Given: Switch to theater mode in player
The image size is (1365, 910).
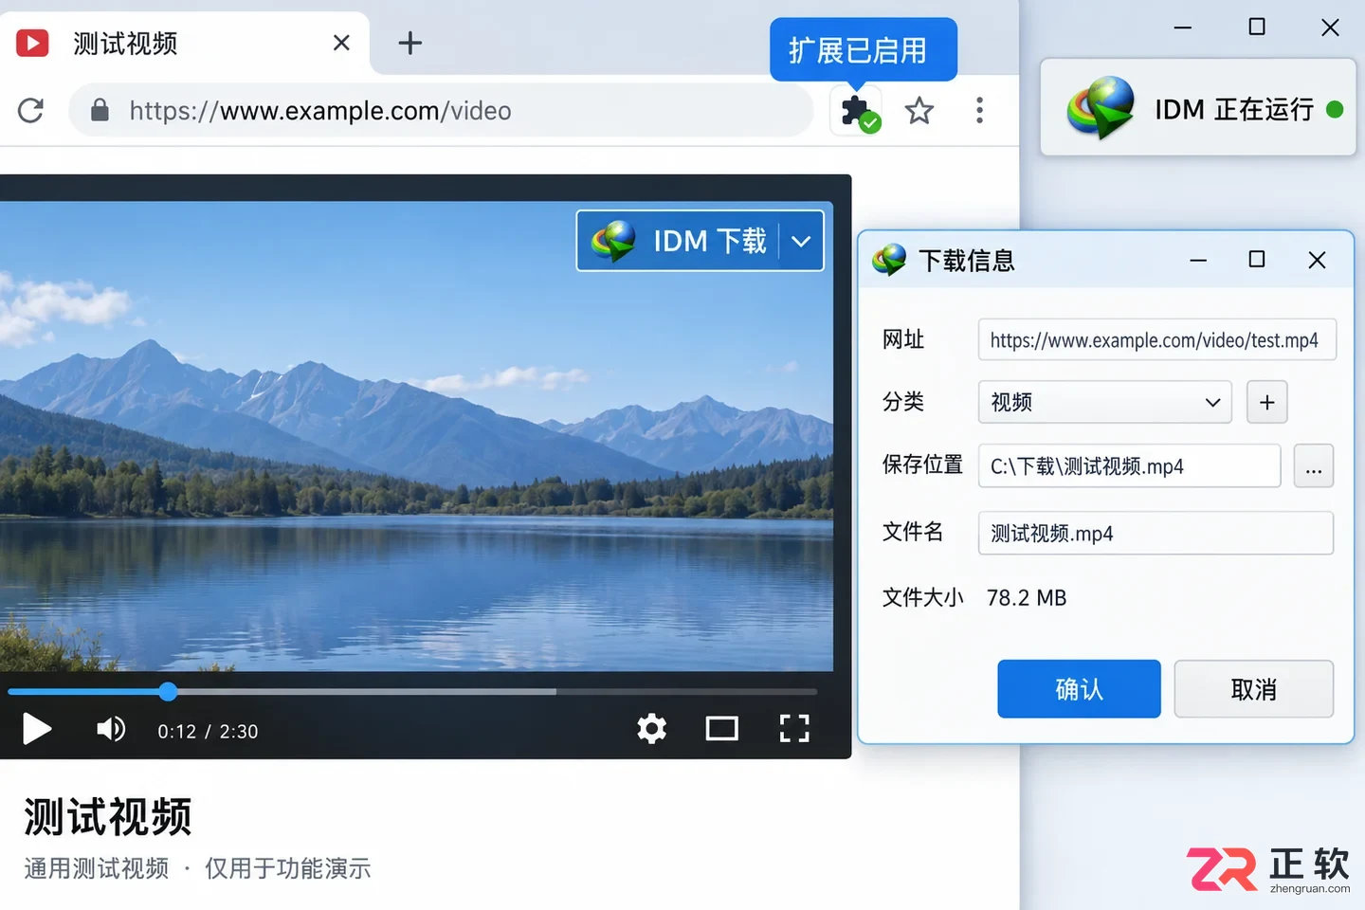Looking at the screenshot, I should [721, 729].
